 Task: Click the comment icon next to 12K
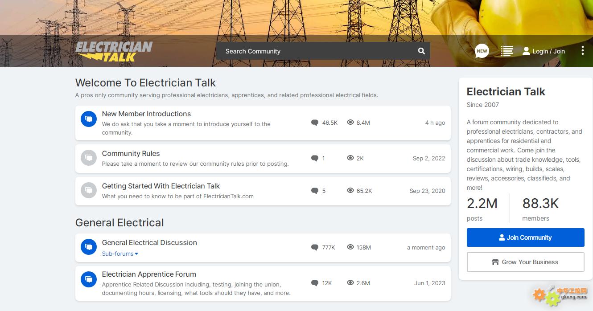click(x=315, y=283)
